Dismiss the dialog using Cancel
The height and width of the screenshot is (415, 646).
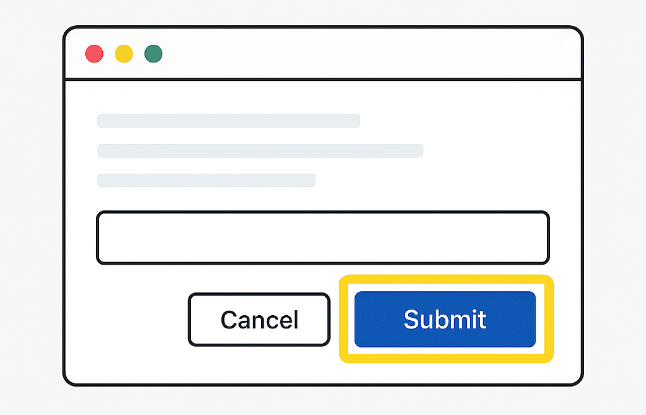pos(259,319)
